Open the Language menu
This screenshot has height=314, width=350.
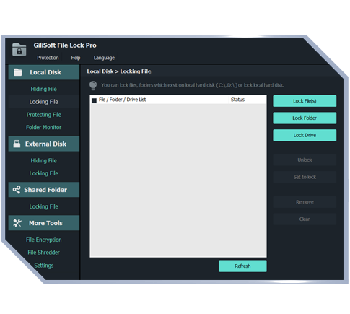tap(104, 58)
